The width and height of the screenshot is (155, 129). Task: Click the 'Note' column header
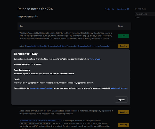(x=21, y=26)
